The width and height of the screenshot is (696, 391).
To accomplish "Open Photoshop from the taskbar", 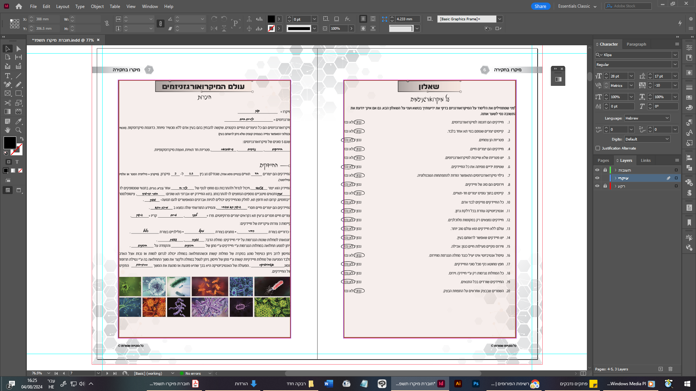I will [476, 384].
